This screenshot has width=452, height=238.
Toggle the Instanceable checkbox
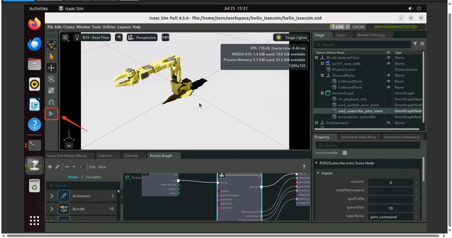pos(344,153)
